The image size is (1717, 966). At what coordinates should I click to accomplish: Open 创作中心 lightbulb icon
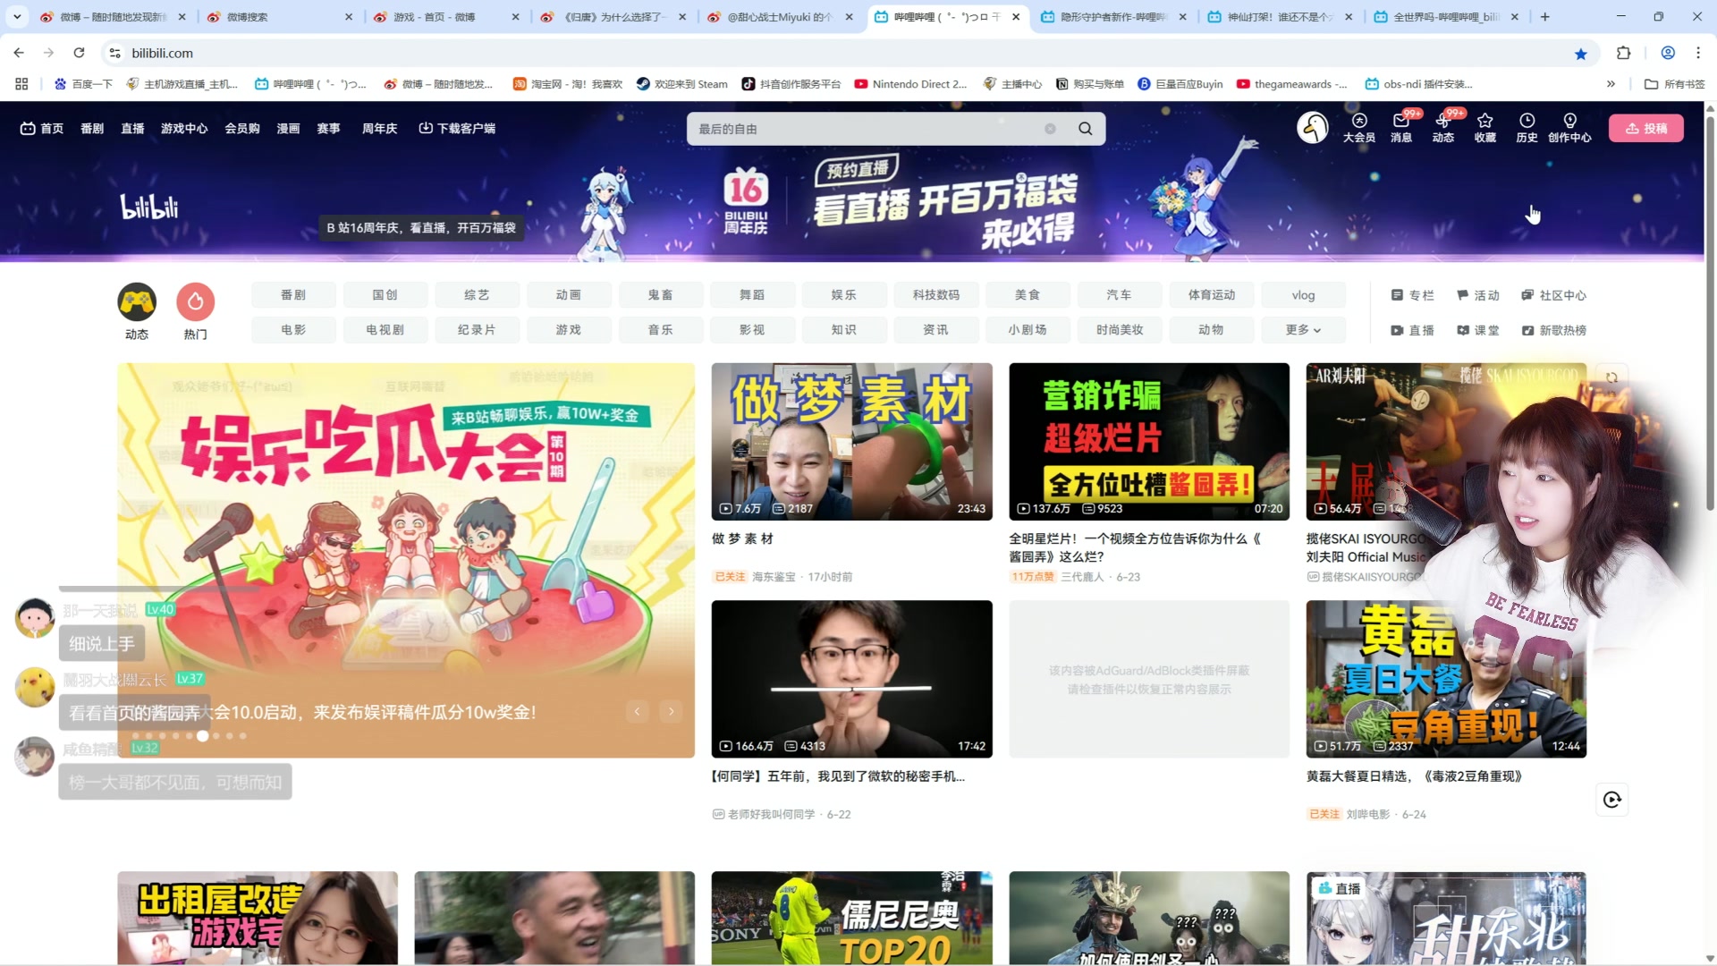point(1569,128)
